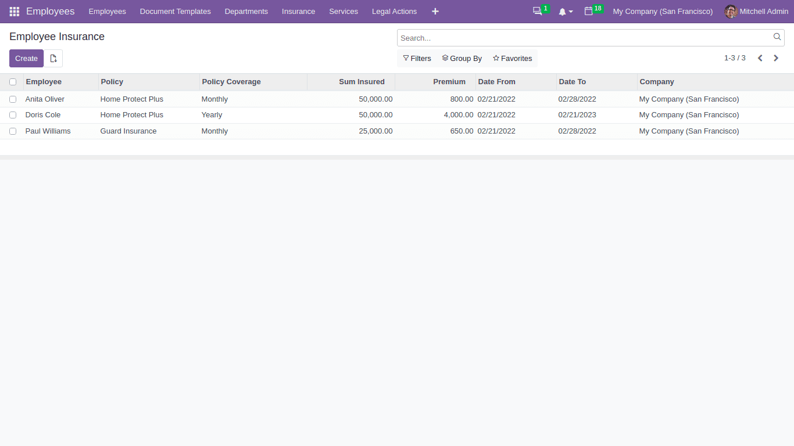Screen dimensions: 794x446
Task: Go to next page with right arrow
Action: [775, 58]
